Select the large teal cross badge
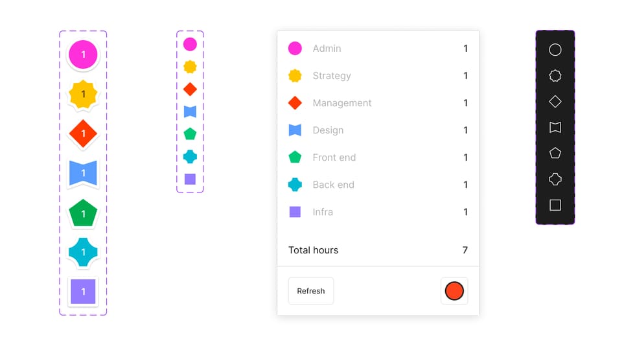Screen dimensions: 635x359 coord(83,252)
